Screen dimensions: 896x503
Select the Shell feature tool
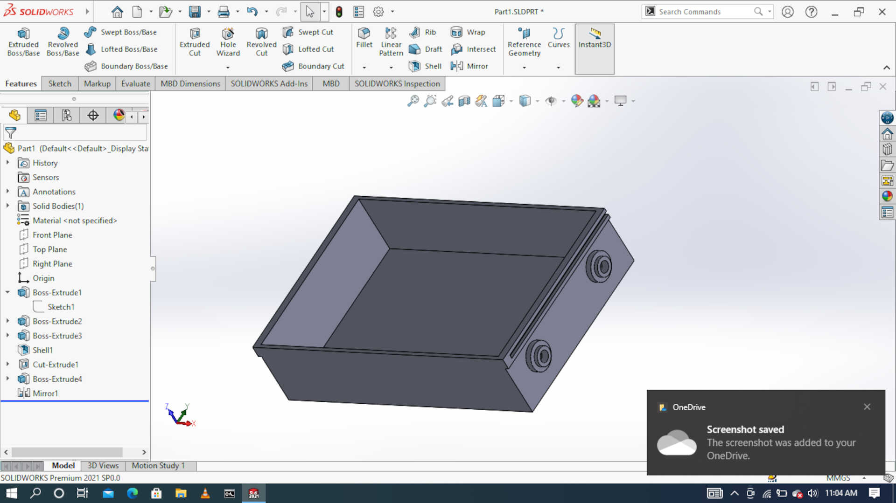[x=424, y=66]
